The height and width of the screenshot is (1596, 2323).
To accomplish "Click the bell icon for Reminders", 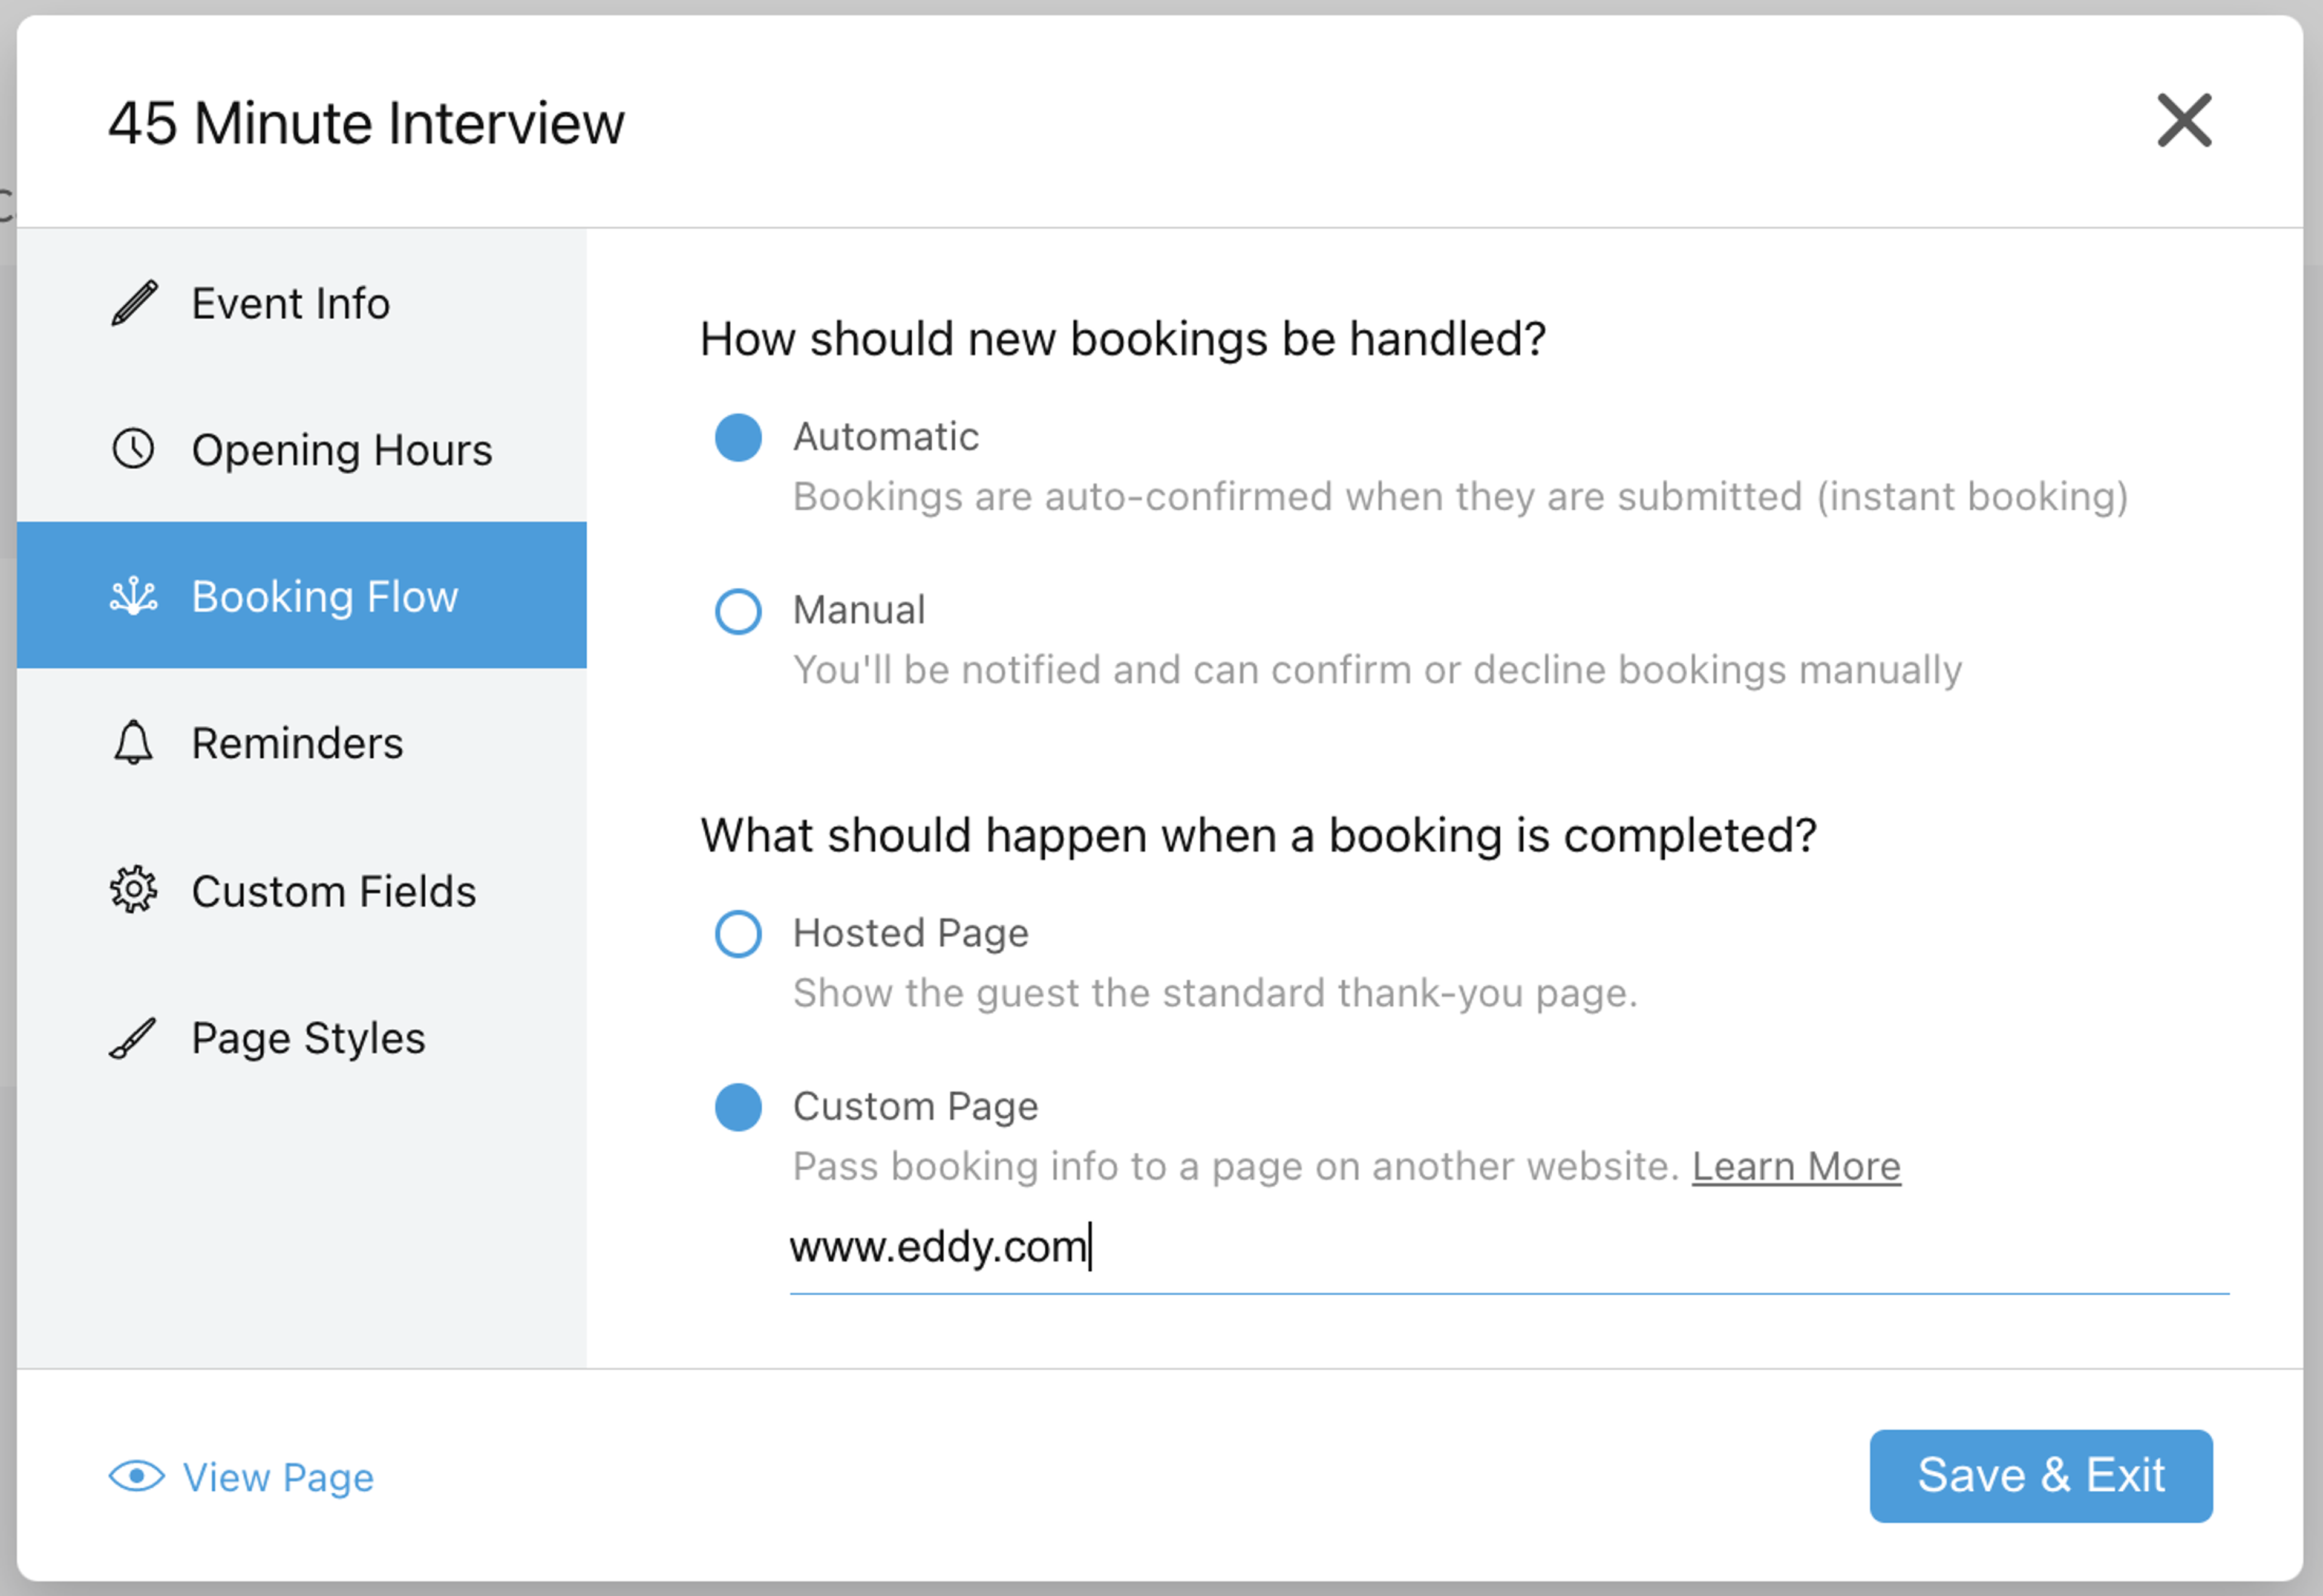I will pos(133,743).
